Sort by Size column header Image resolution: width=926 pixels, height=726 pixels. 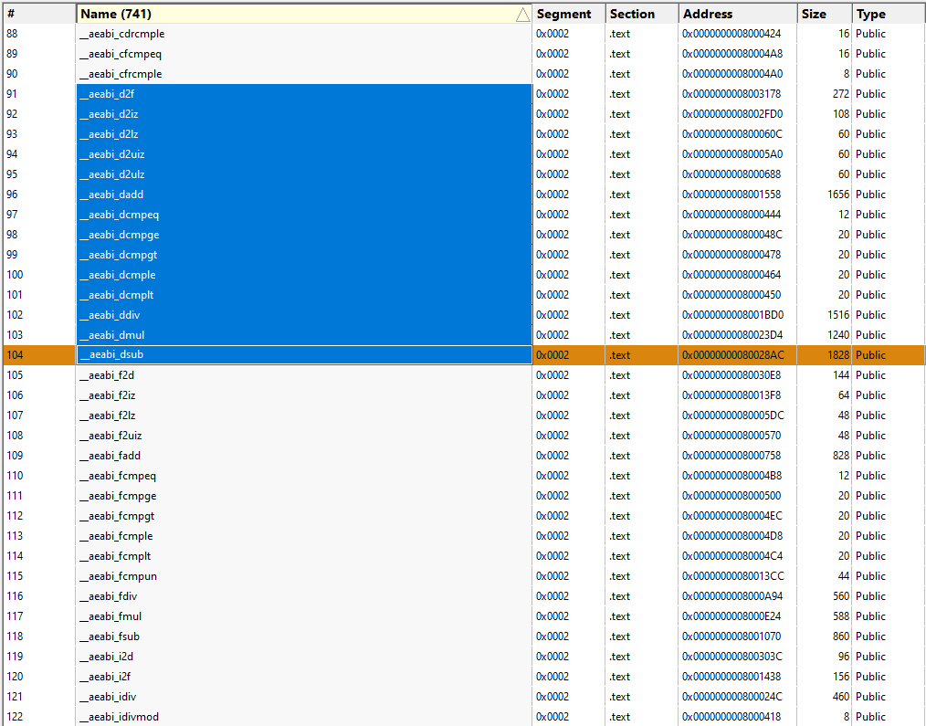(825, 15)
